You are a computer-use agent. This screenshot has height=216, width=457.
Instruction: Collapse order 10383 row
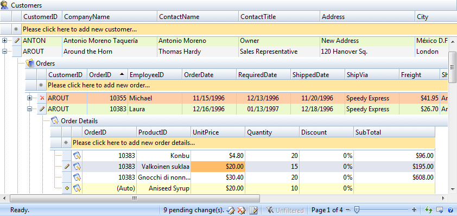click(x=29, y=109)
